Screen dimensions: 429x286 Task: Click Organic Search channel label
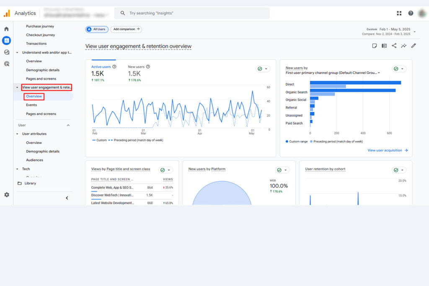[x=296, y=92]
